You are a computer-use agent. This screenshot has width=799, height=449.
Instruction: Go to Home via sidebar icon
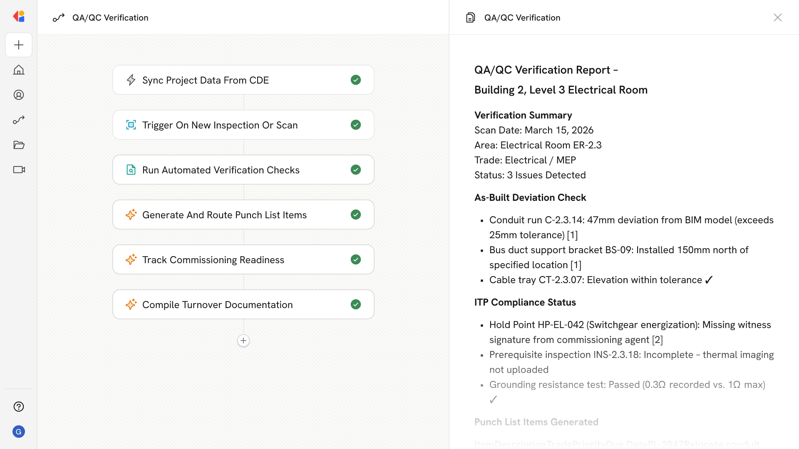19,70
